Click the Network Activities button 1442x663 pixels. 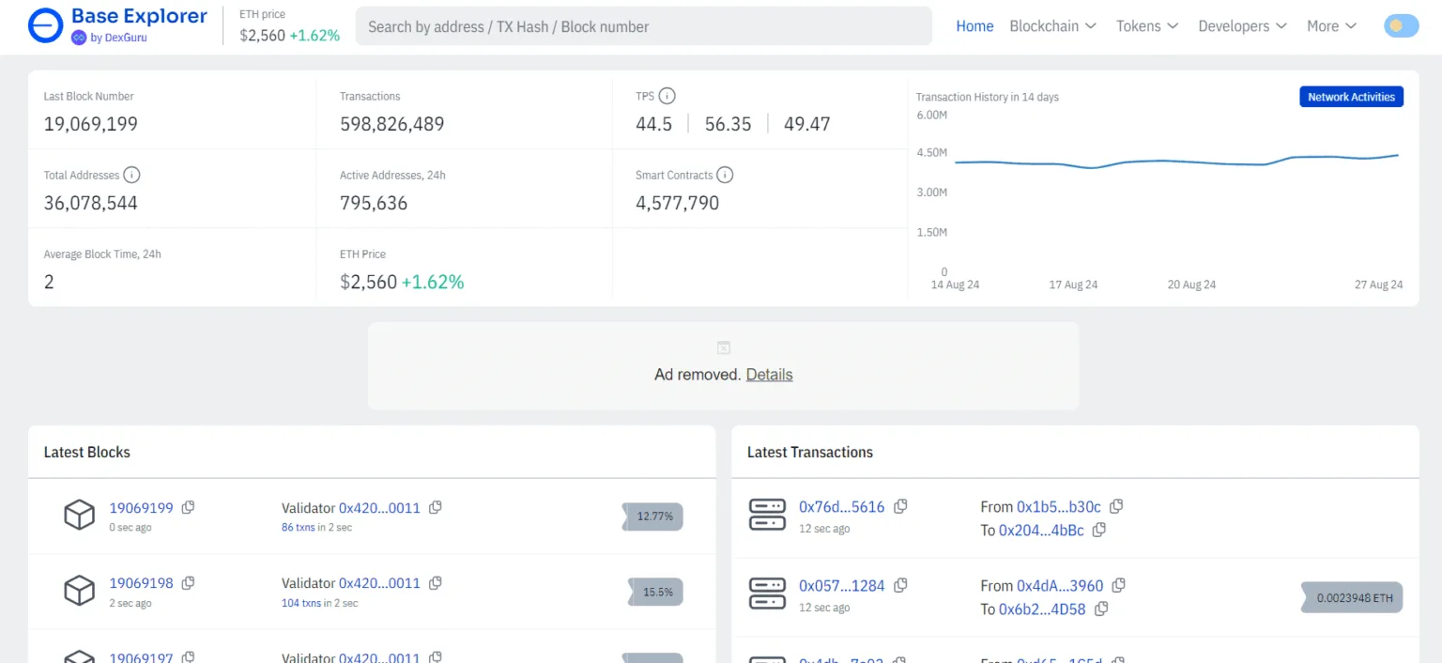click(x=1351, y=97)
